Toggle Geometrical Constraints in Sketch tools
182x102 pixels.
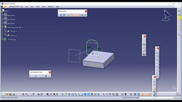[x=72, y=15]
